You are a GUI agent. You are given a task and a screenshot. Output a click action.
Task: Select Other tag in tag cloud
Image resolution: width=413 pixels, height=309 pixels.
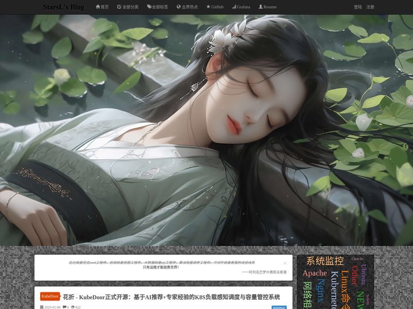point(355,275)
